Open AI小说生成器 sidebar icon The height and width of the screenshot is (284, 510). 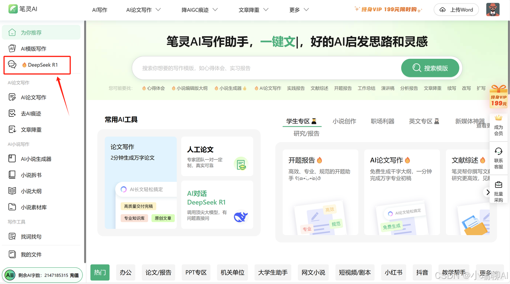pyautogui.click(x=12, y=158)
